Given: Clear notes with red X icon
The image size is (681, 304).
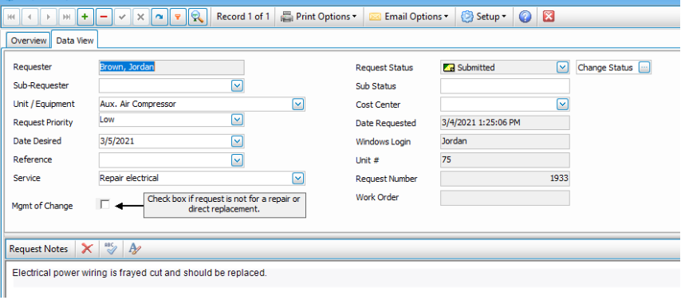Looking at the screenshot, I should coord(88,249).
